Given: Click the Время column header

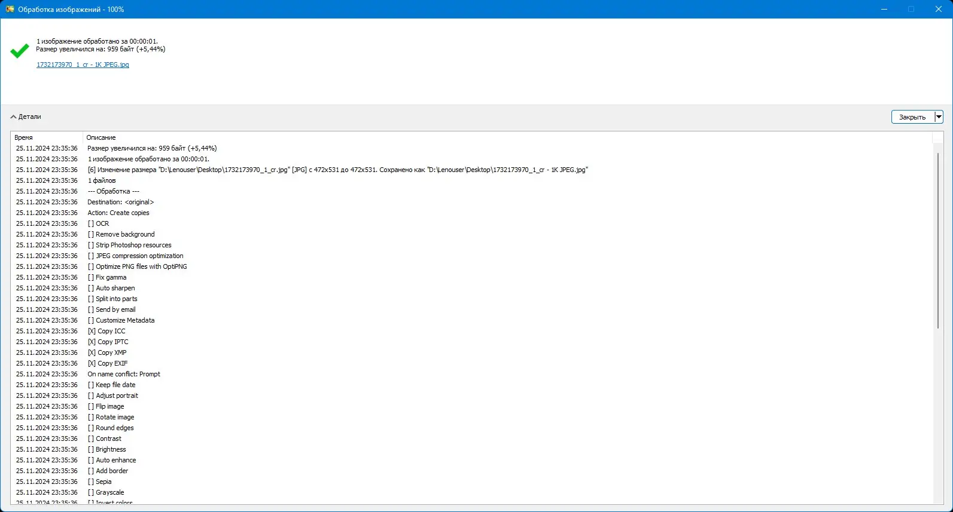Looking at the screenshot, I should (47, 137).
